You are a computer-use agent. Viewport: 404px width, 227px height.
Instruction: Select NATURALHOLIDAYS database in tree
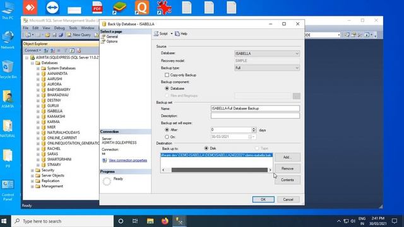pos(63,132)
